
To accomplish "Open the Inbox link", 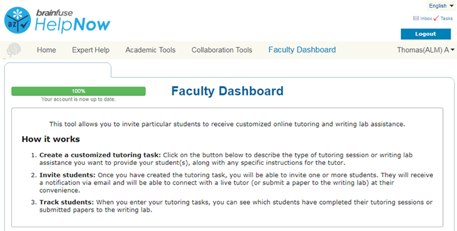I will [426, 18].
